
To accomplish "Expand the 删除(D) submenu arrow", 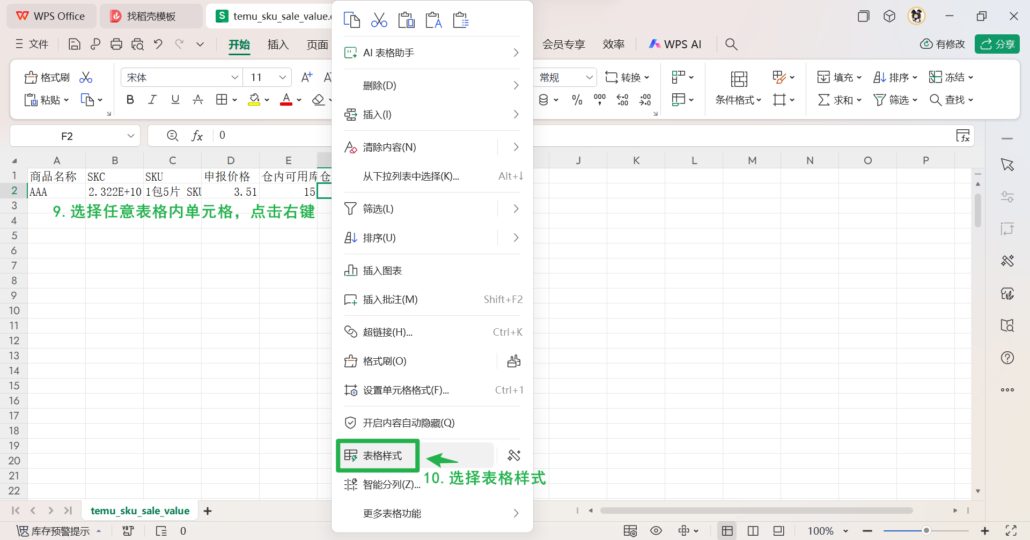I will 516,85.
